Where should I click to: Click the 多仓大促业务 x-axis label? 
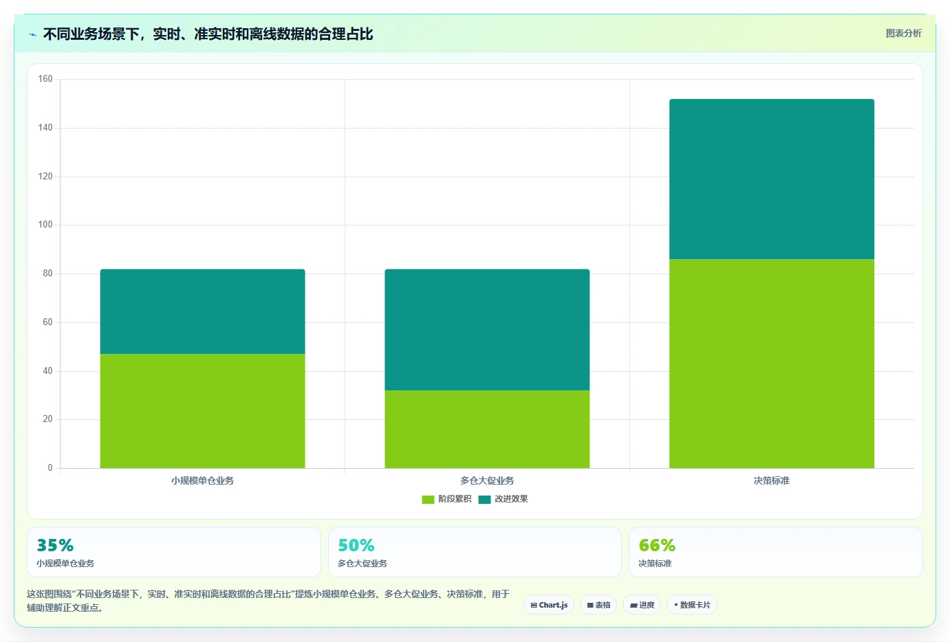487,480
